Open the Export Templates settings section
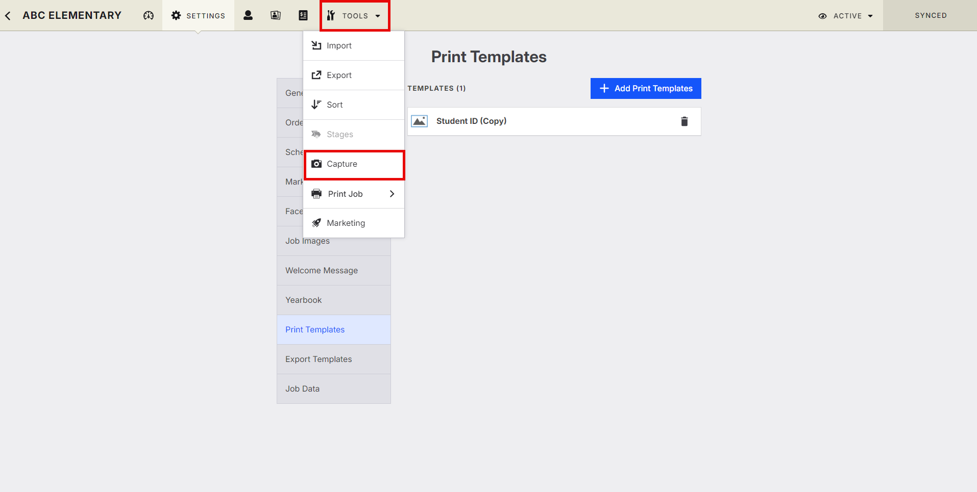The width and height of the screenshot is (977, 492). [x=319, y=359]
